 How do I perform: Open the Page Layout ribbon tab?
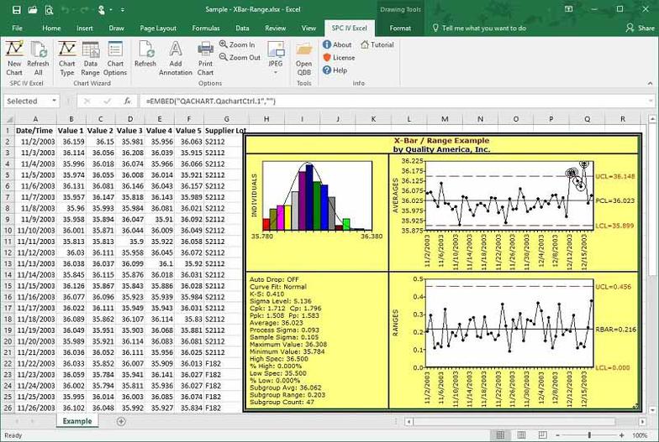(156, 28)
